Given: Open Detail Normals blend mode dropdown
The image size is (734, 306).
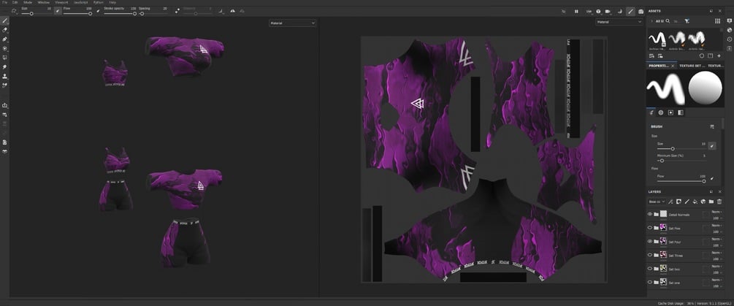Looking at the screenshot, I should pos(716,212).
